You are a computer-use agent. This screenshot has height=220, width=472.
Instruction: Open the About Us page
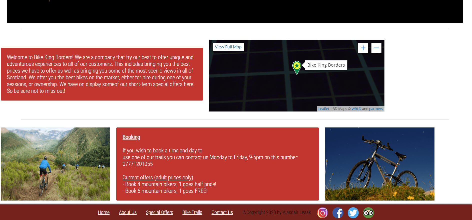point(128,213)
